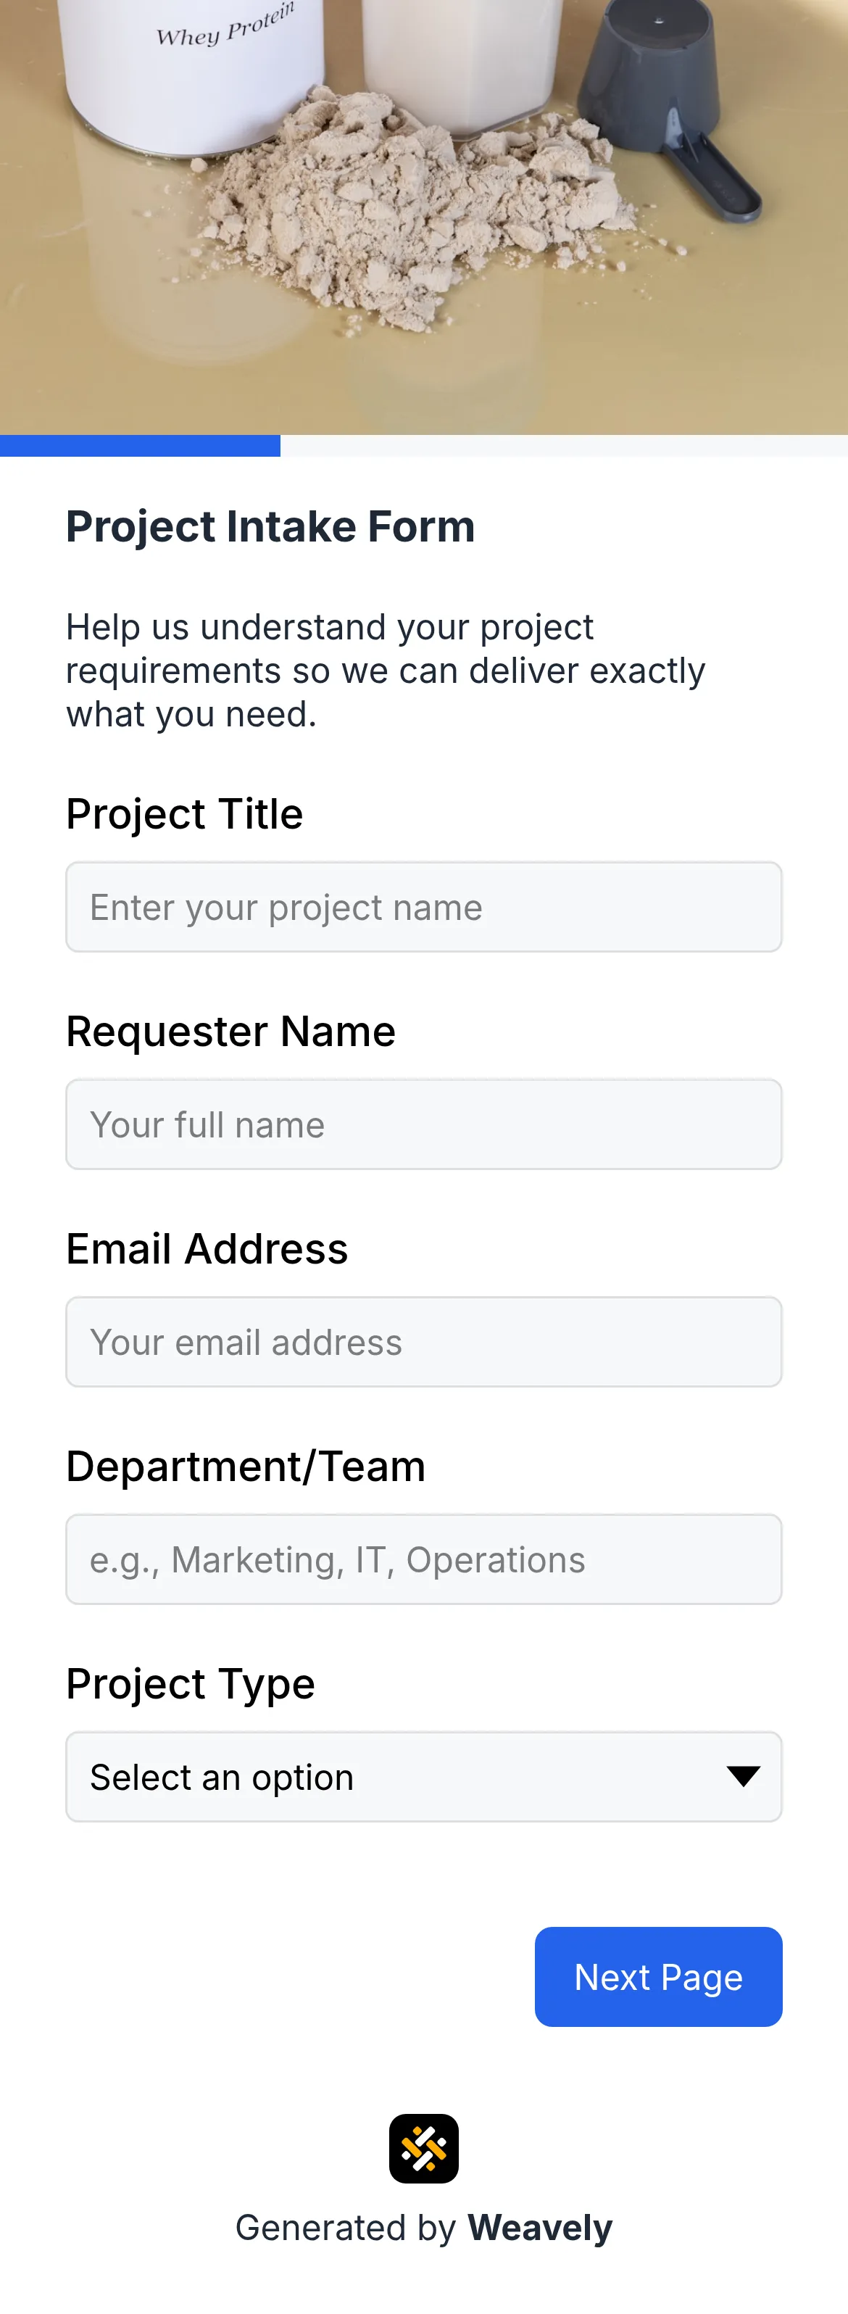Click the whey protein header image
The image size is (848, 2314).
[x=424, y=215]
